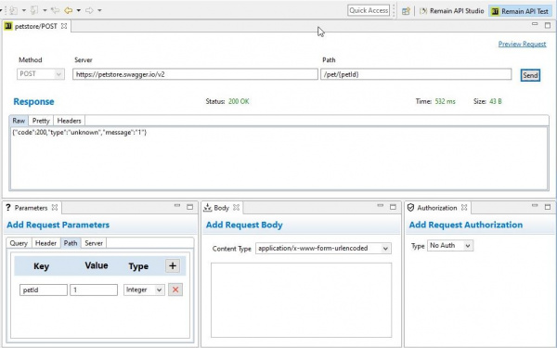Open the No Auth type dropdown
The image size is (557, 348).
[x=450, y=245]
